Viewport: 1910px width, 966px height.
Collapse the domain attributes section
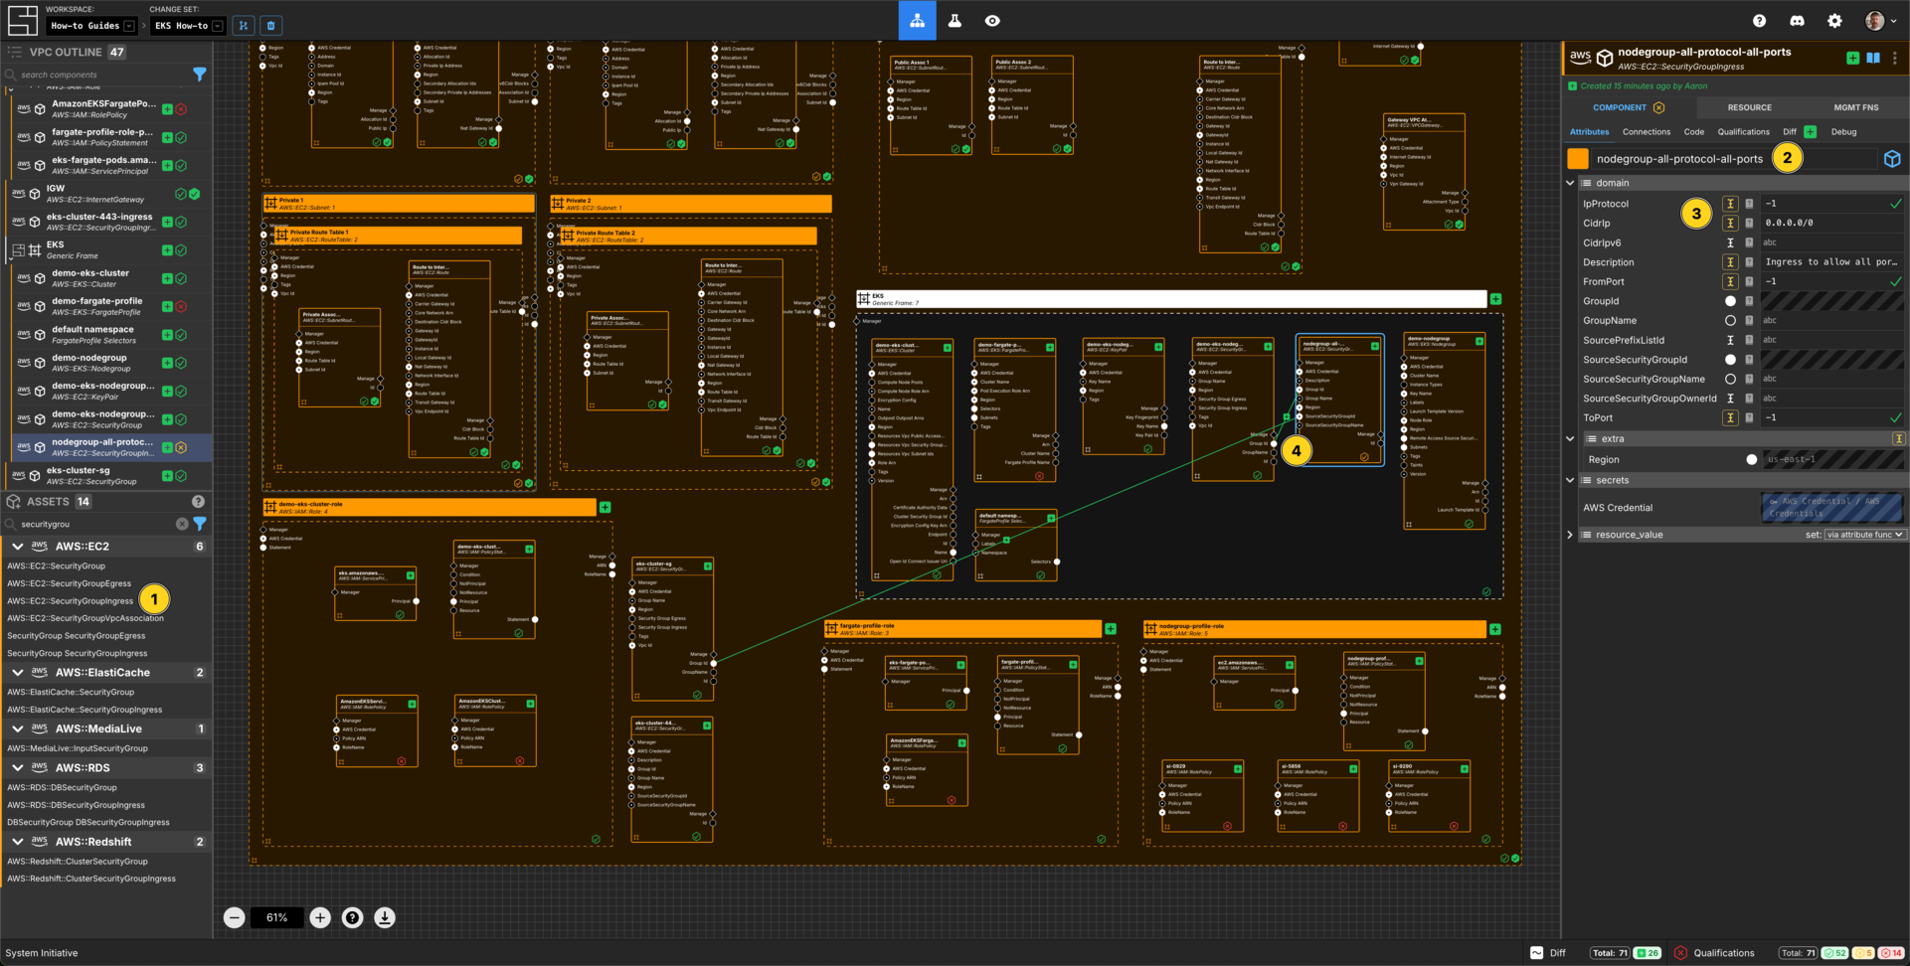click(1571, 183)
